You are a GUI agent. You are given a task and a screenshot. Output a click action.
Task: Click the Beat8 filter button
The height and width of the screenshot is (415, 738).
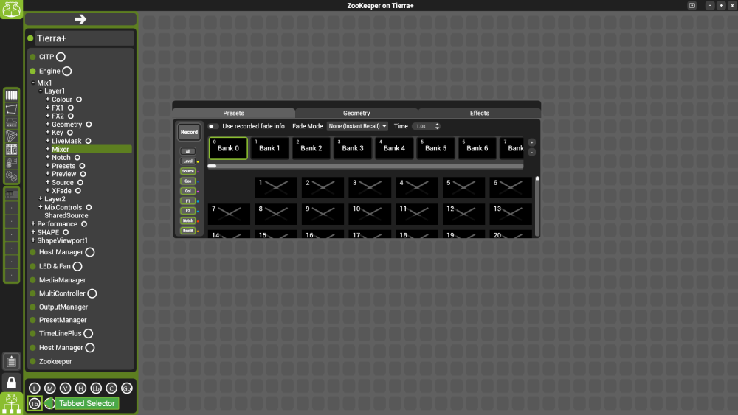(187, 231)
